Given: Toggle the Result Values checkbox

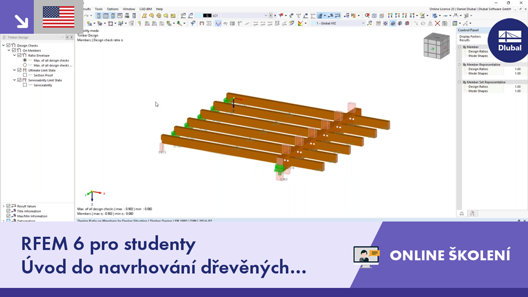Looking at the screenshot, I should pyautogui.click(x=8, y=206).
